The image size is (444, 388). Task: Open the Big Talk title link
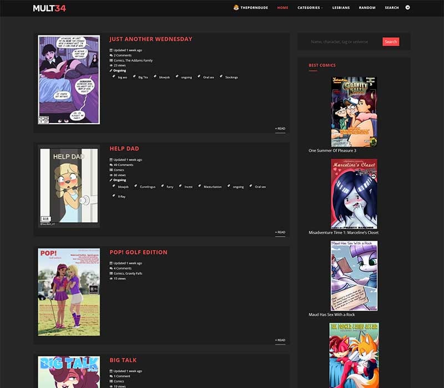[123, 360]
